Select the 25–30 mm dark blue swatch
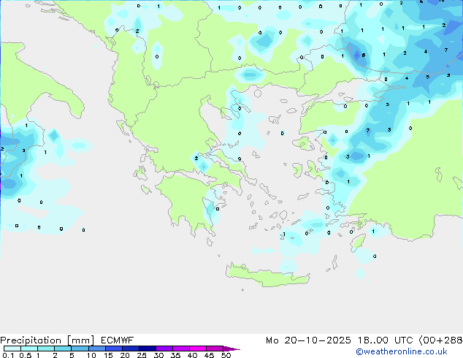 (147, 349)
